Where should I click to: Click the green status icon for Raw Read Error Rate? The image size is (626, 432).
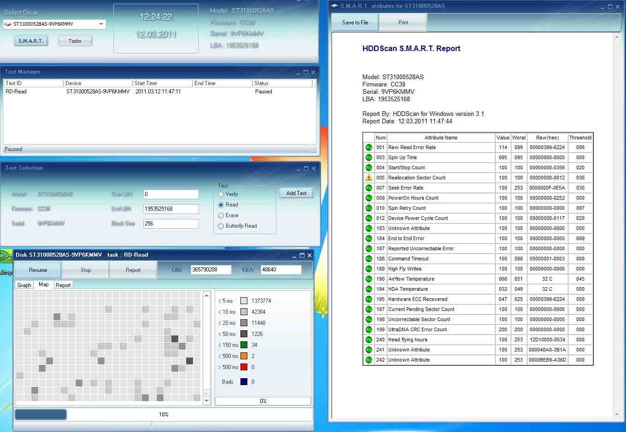point(369,147)
